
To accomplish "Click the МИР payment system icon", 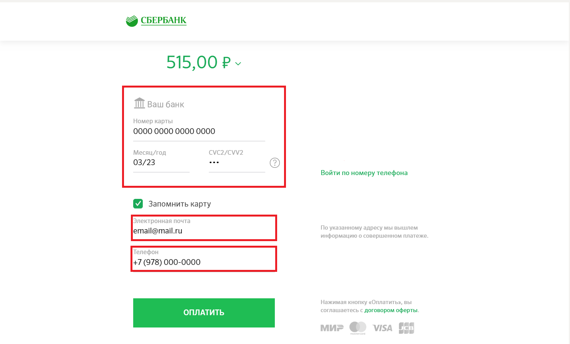I will coord(332,328).
